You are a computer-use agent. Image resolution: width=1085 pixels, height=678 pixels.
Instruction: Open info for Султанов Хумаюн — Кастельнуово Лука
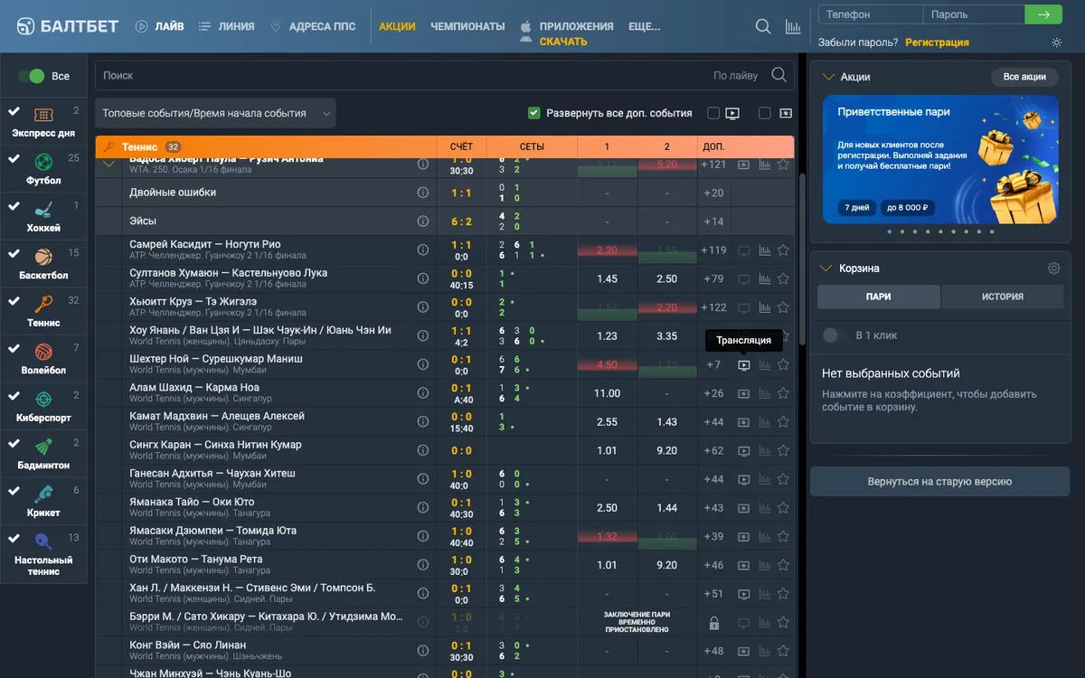[x=423, y=278]
